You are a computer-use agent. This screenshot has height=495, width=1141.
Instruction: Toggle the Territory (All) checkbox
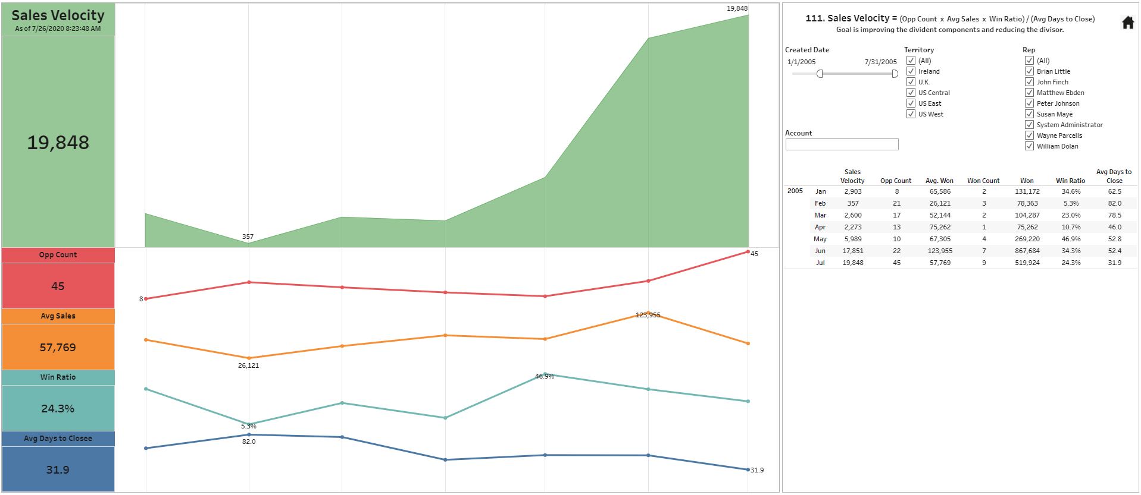(911, 61)
